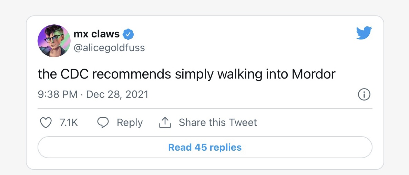Click the word "Mordor" in the tweet
This screenshot has height=175, width=409.
[x=313, y=74]
